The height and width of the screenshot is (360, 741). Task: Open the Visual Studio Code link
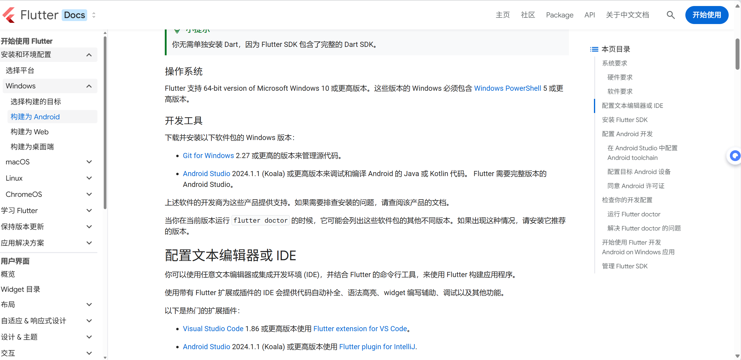[x=213, y=329]
